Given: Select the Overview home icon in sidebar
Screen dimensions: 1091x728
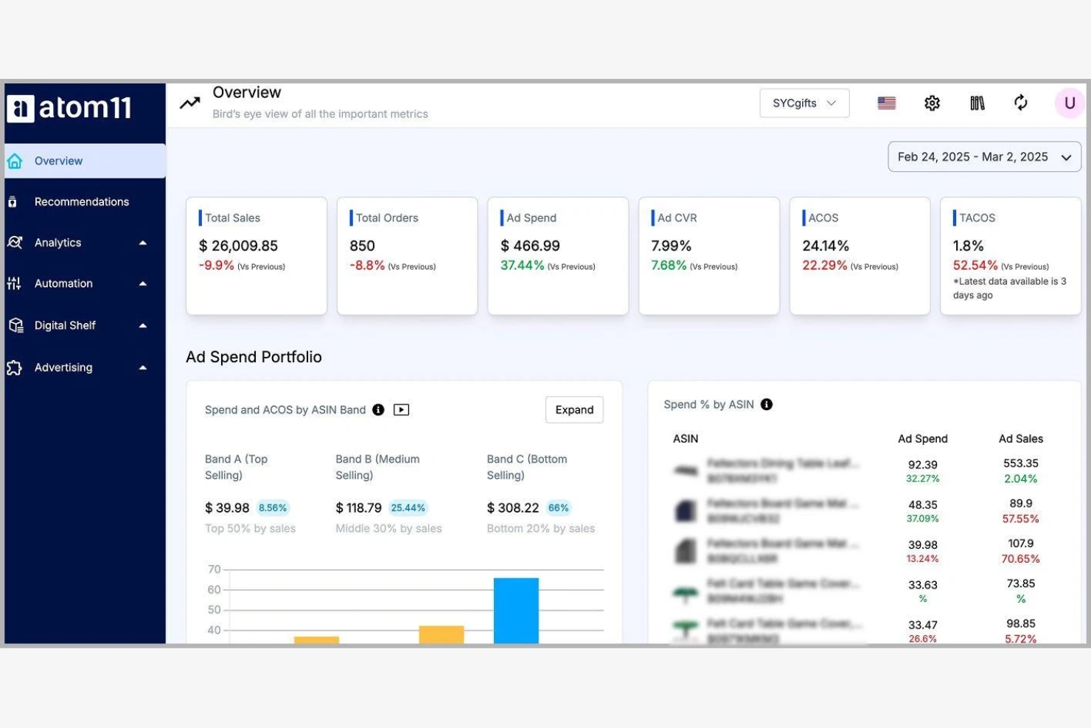Looking at the screenshot, I should pyautogui.click(x=14, y=161).
